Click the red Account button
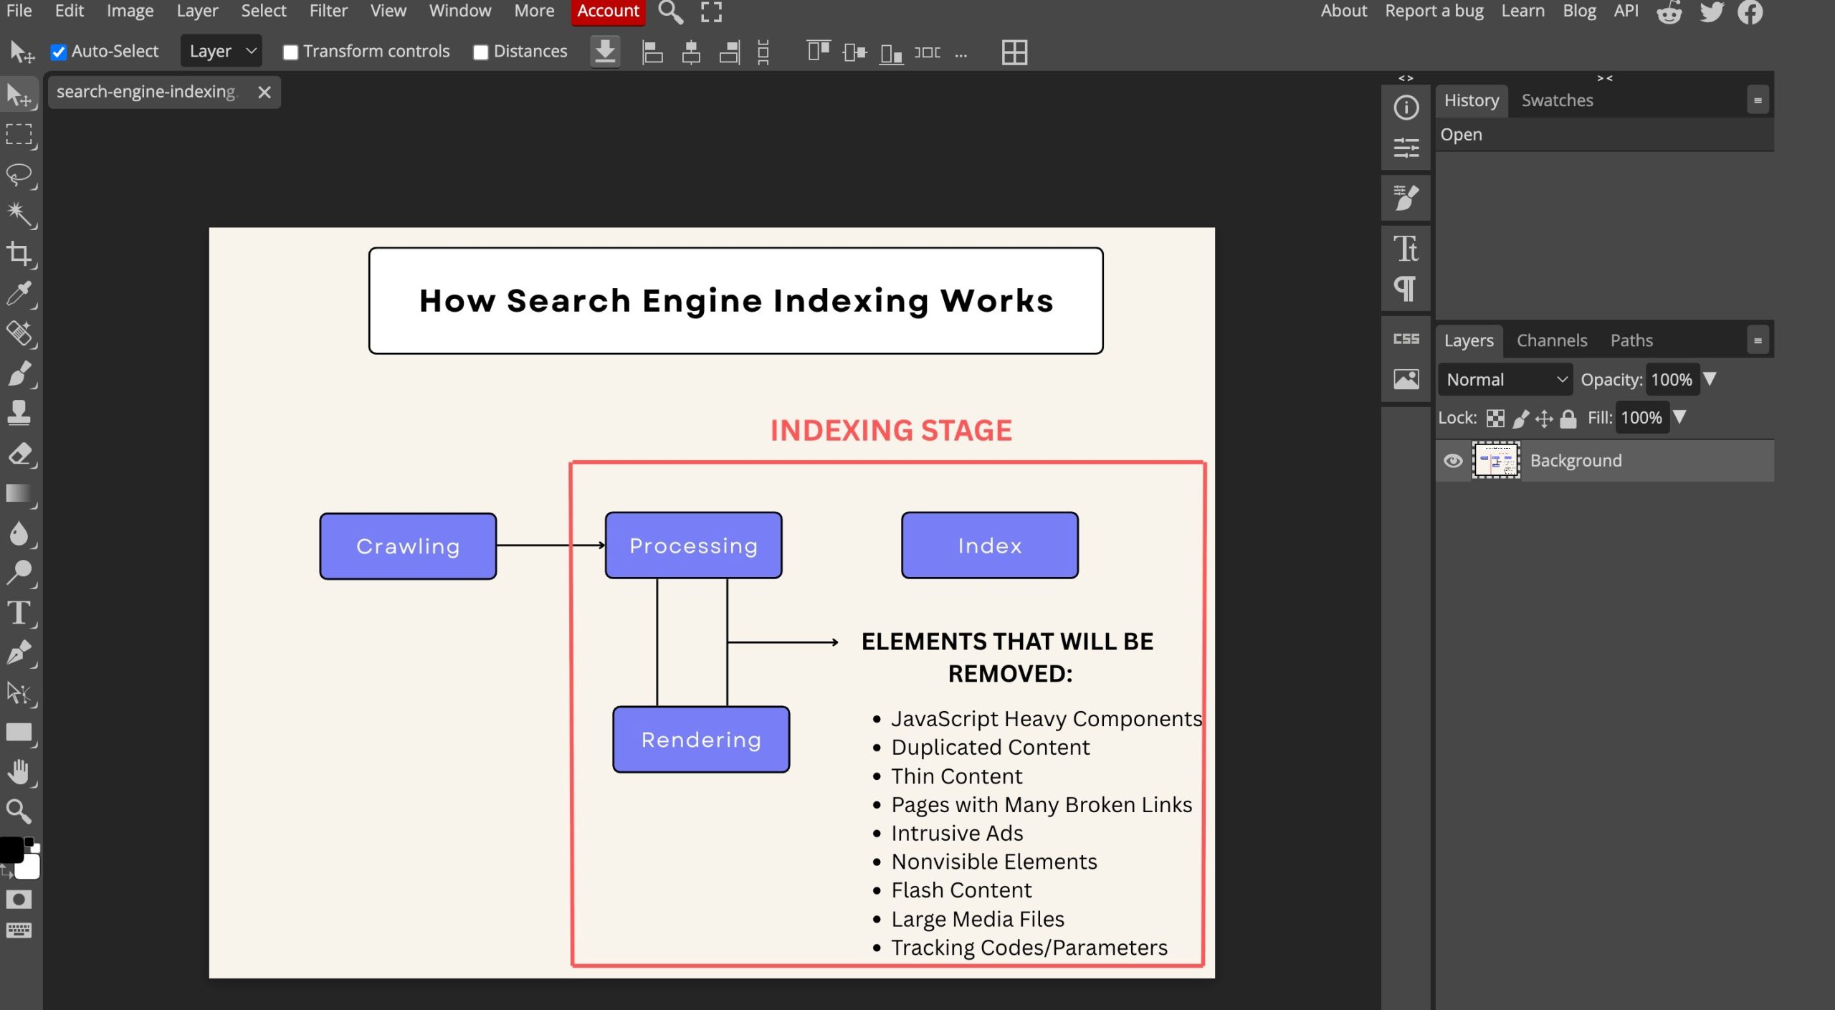 click(608, 11)
